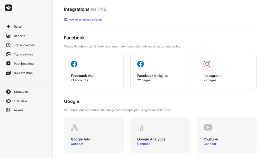The height and width of the screenshot is (158, 264).
Task: Click the Post boosting arrow icon
Action: [x=8, y=63]
